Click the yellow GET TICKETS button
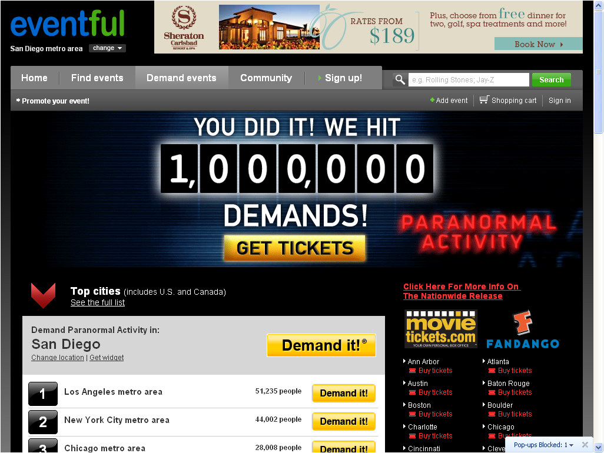604x453 pixels. (295, 248)
